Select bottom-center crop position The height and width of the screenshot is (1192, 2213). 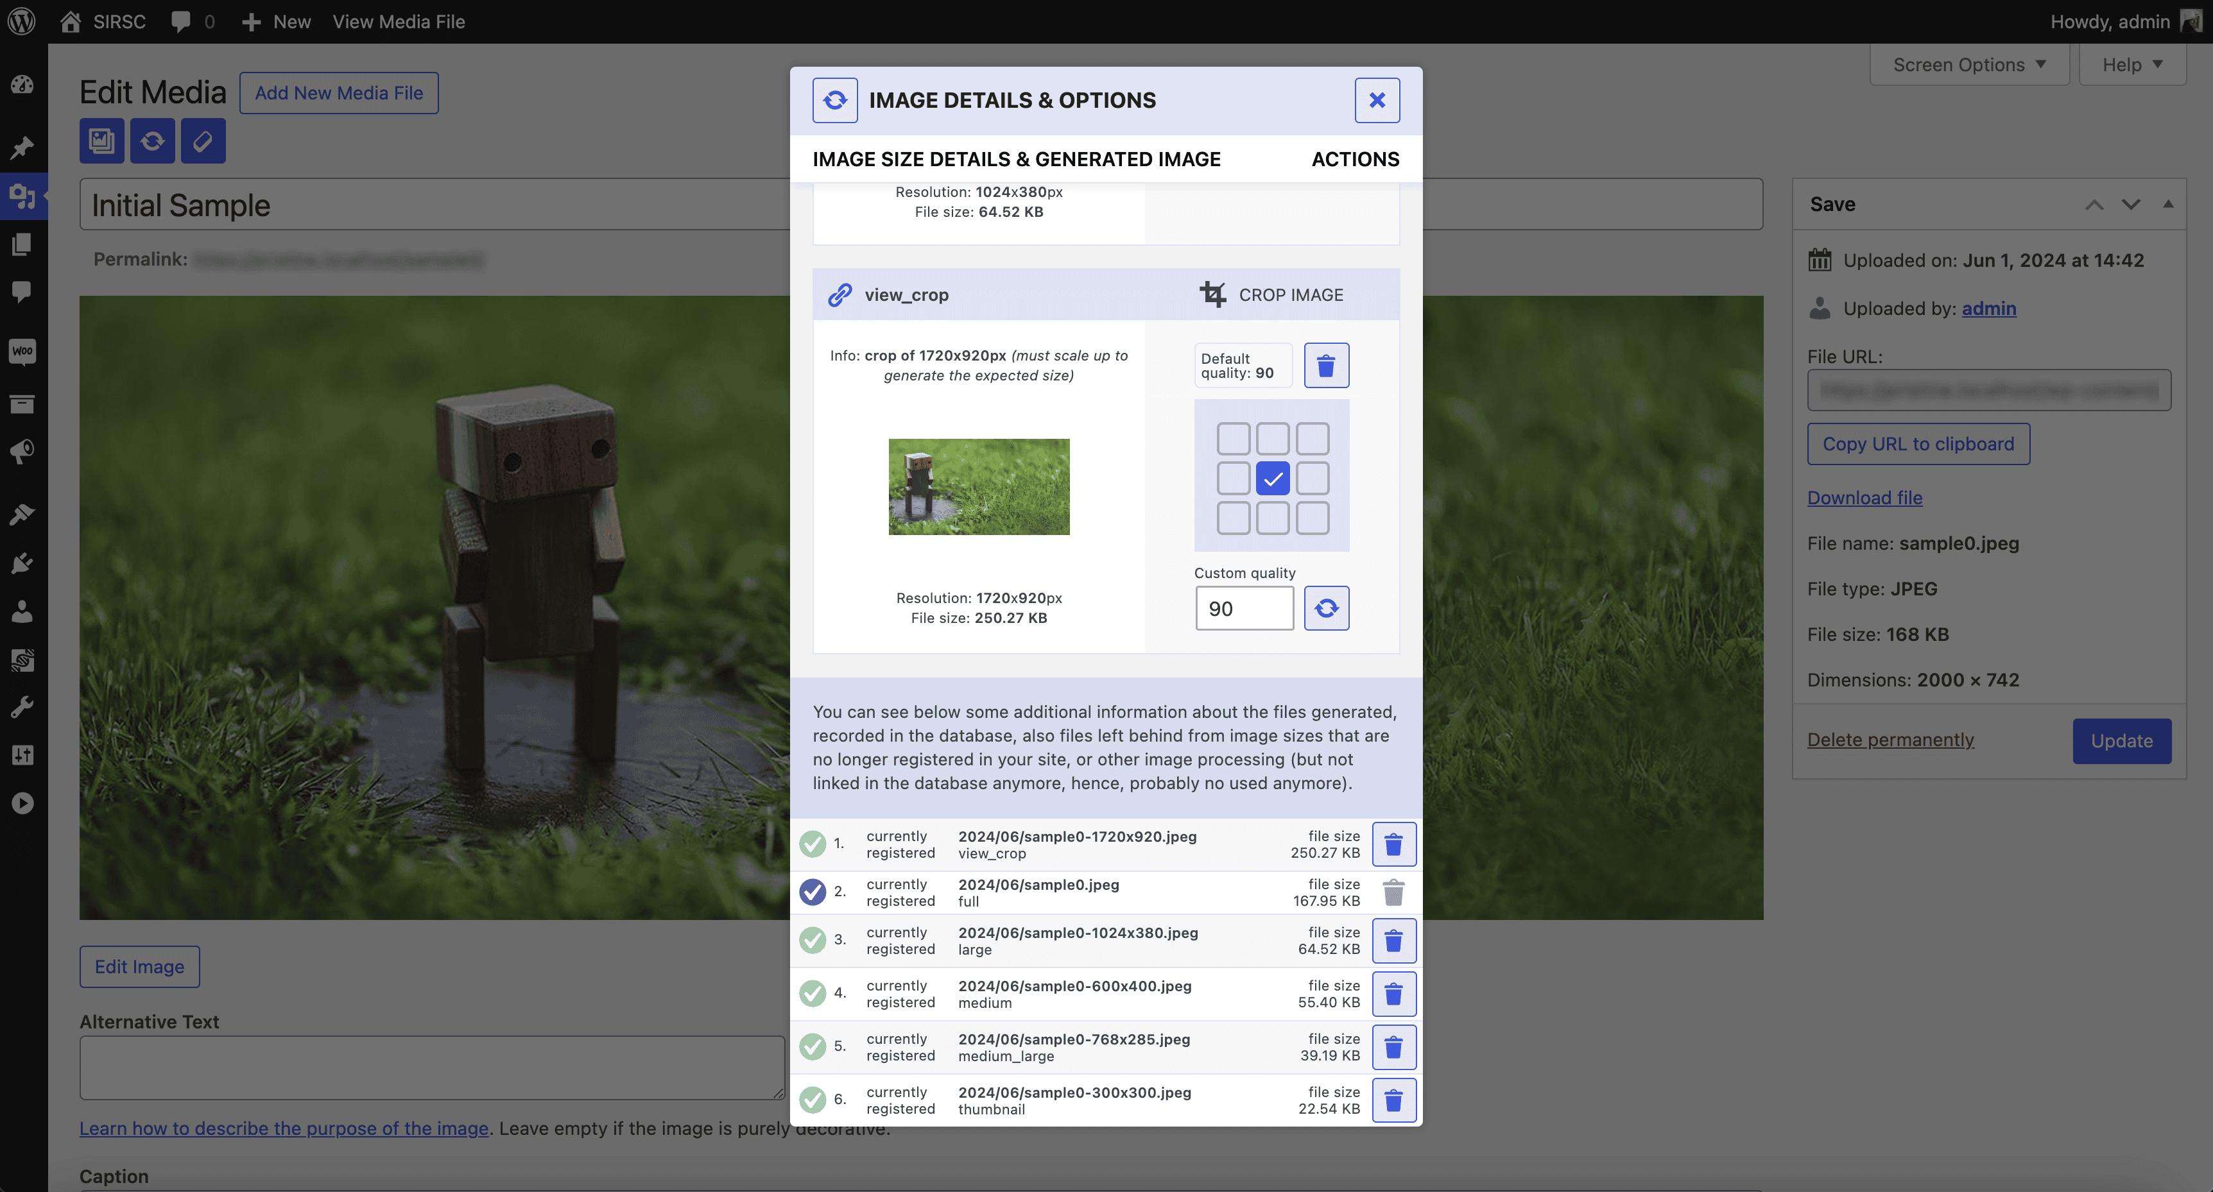(x=1273, y=518)
